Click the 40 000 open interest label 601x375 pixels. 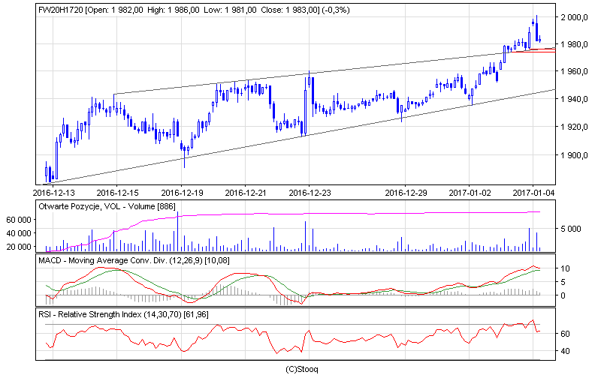click(18, 233)
